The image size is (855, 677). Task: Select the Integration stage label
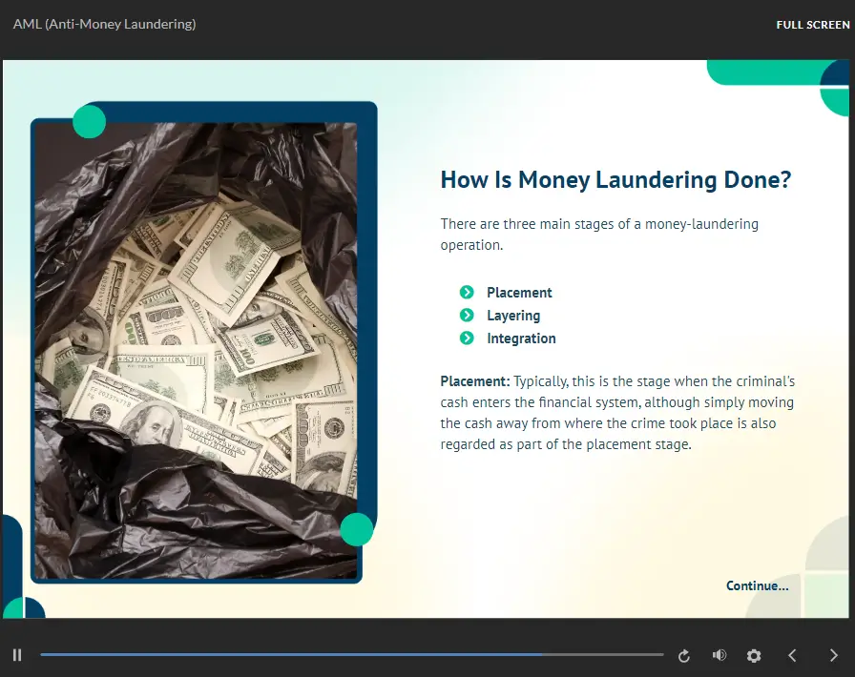(521, 338)
